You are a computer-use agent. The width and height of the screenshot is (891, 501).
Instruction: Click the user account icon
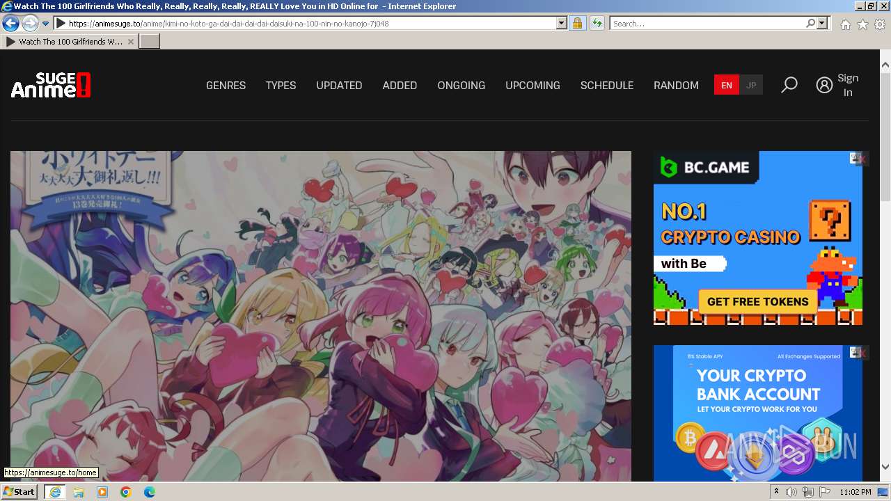click(x=824, y=85)
